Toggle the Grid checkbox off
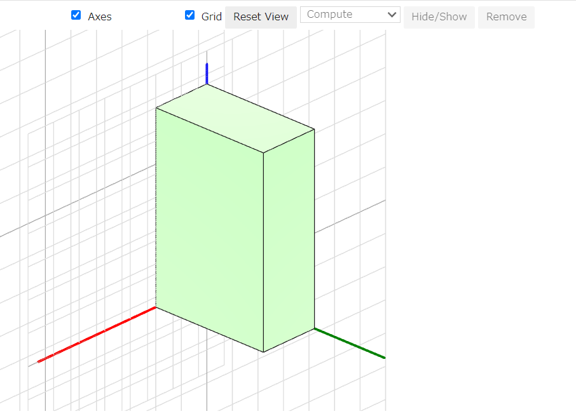Viewport: 576px width, 416px height. (189, 15)
